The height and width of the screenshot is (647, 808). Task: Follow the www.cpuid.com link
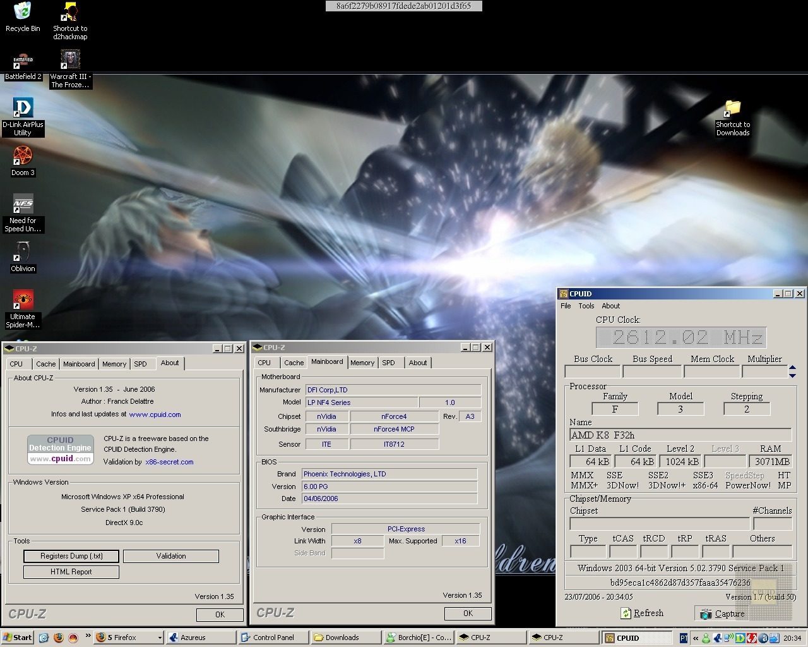coord(155,414)
